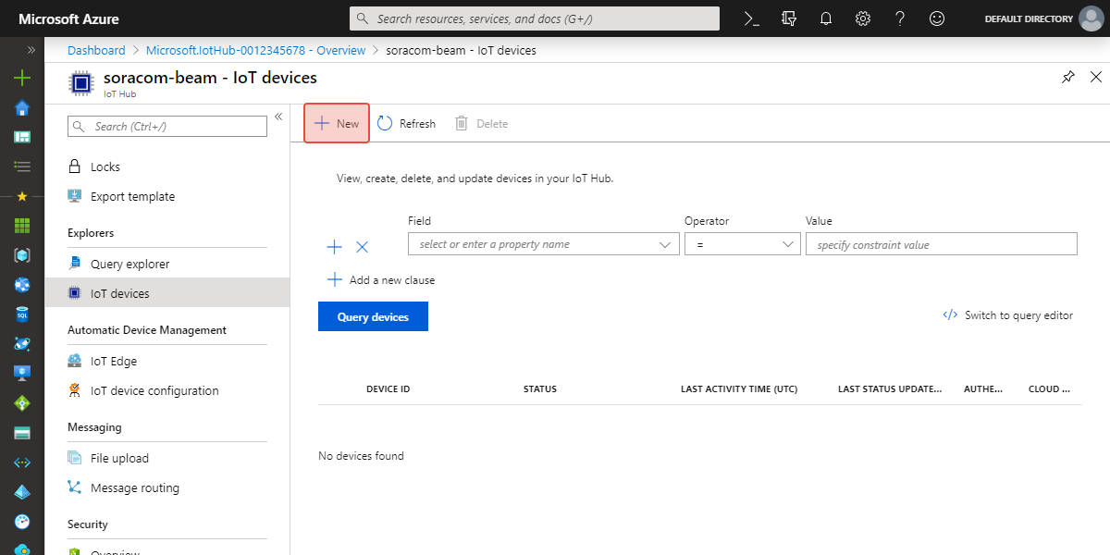This screenshot has width=1110, height=555.
Task: Open Home icon in left rail
Action: coord(22,108)
